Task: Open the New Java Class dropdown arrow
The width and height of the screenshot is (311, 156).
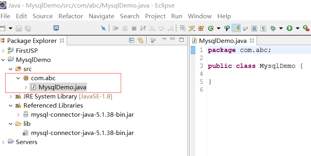Action: [x=218, y=28]
